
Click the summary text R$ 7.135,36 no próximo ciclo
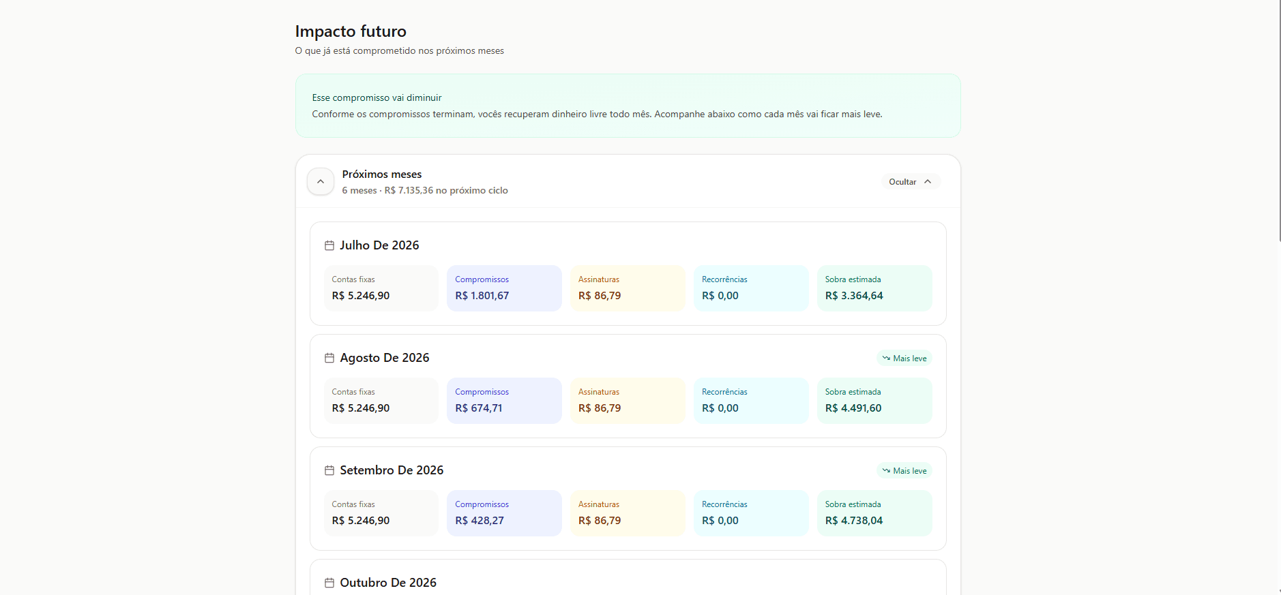point(446,191)
